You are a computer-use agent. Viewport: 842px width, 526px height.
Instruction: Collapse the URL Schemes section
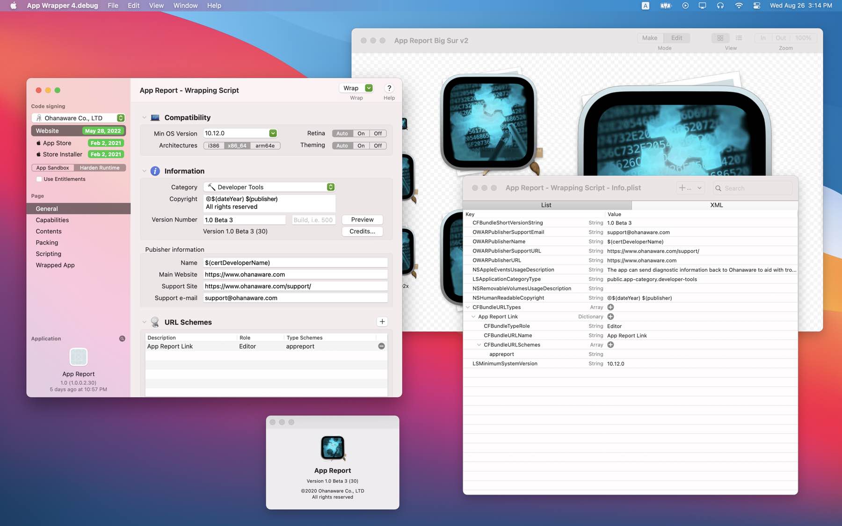coord(144,322)
